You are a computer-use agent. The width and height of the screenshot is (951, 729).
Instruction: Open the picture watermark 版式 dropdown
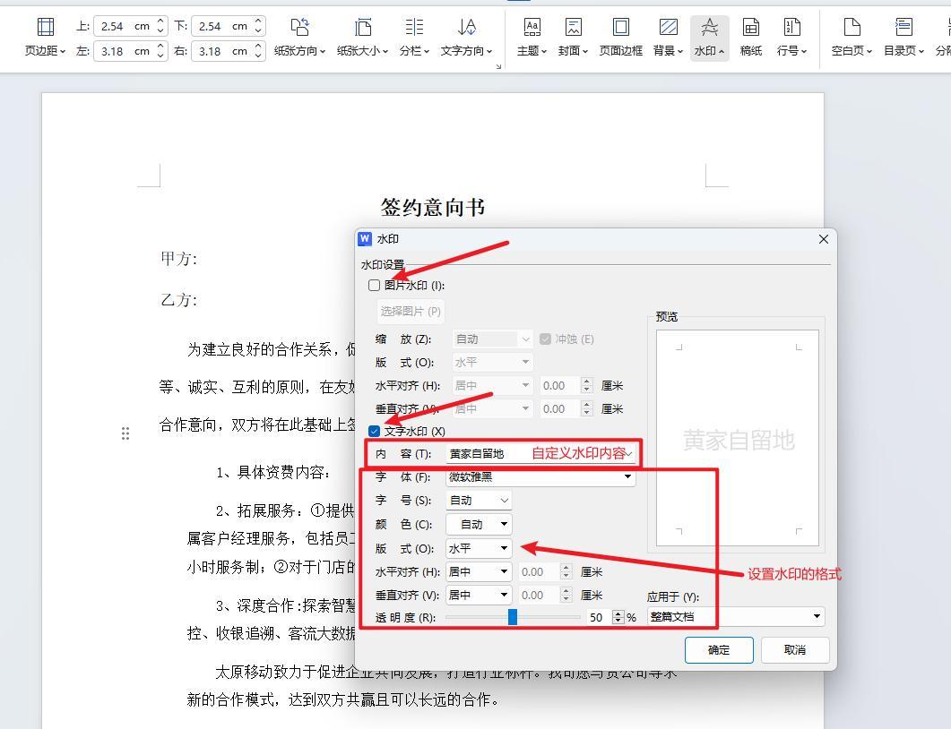click(x=492, y=363)
